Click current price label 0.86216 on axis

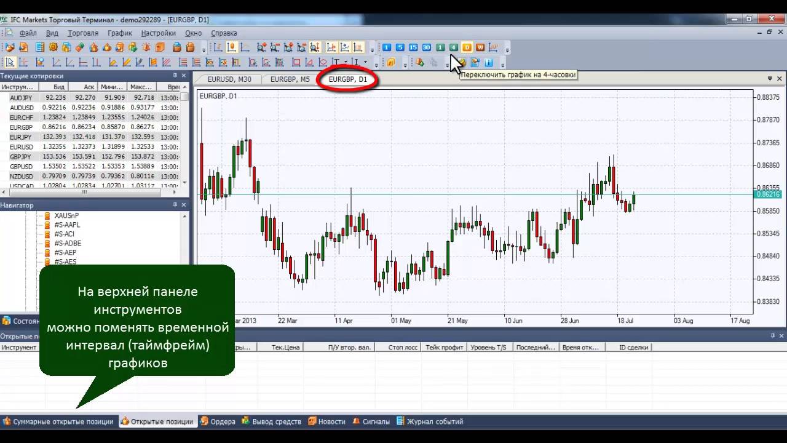tap(768, 194)
